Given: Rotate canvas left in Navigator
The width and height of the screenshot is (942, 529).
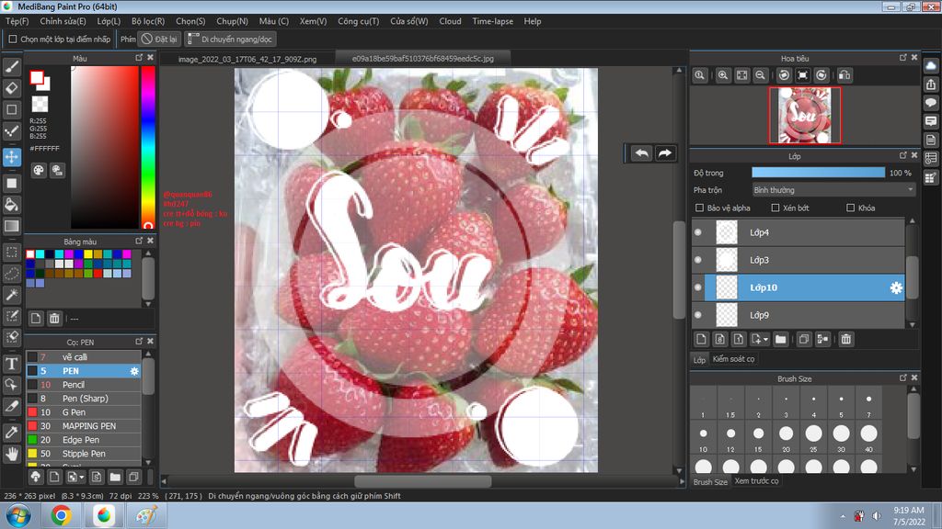Looking at the screenshot, I should [784, 75].
